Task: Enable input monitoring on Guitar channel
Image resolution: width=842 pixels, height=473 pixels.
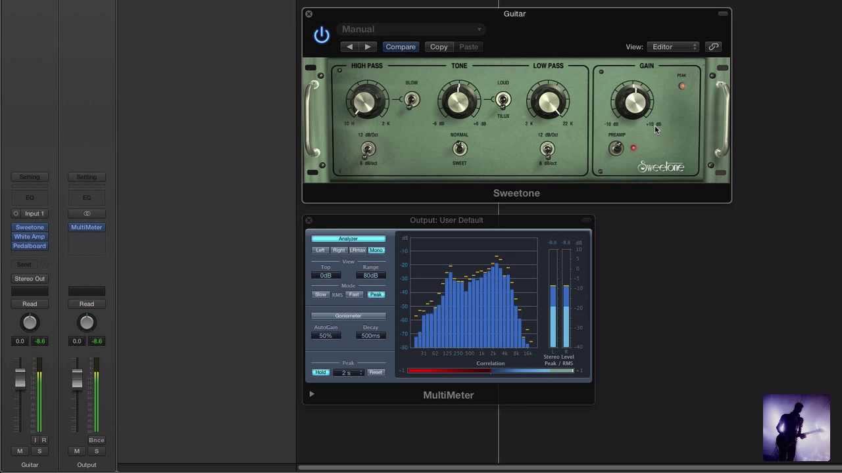Action: coord(36,440)
